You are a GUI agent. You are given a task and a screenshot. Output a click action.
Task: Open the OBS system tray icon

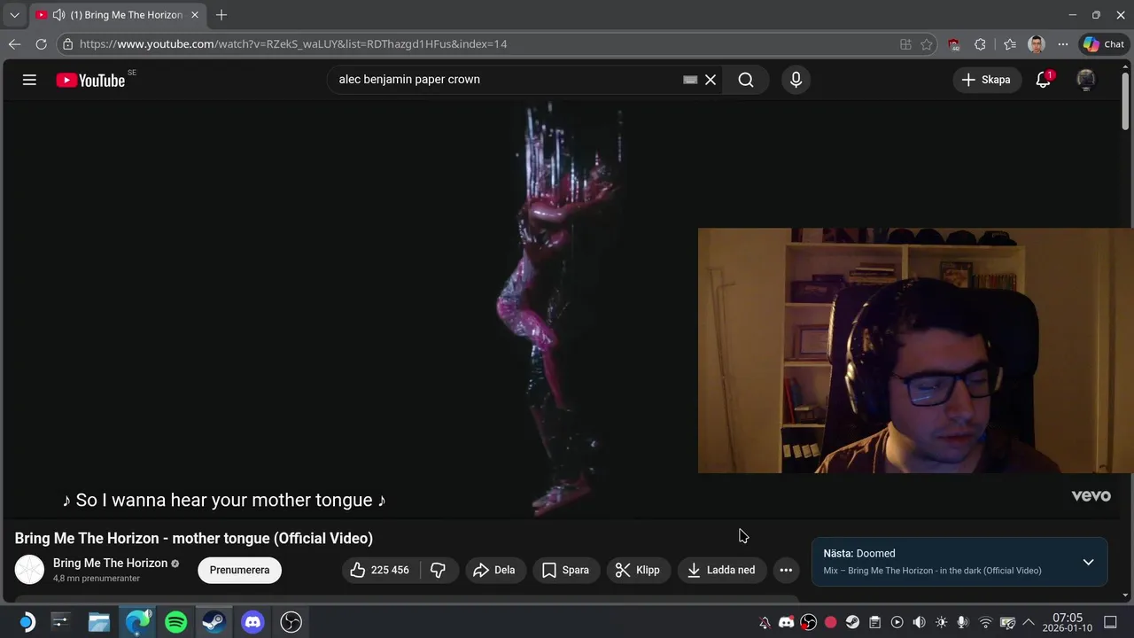coord(808,622)
